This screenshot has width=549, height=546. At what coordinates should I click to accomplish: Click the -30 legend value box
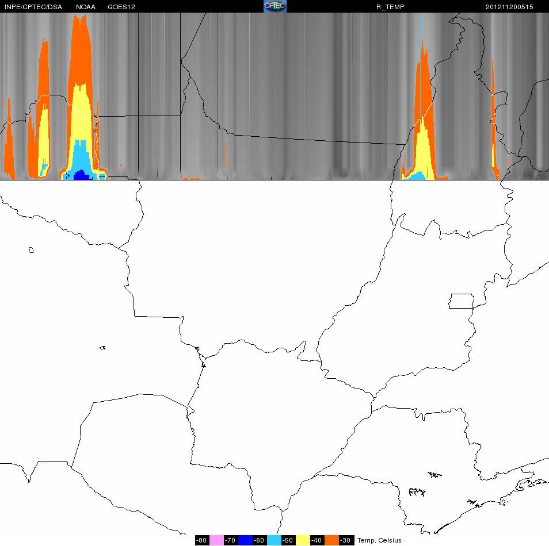[x=346, y=540]
